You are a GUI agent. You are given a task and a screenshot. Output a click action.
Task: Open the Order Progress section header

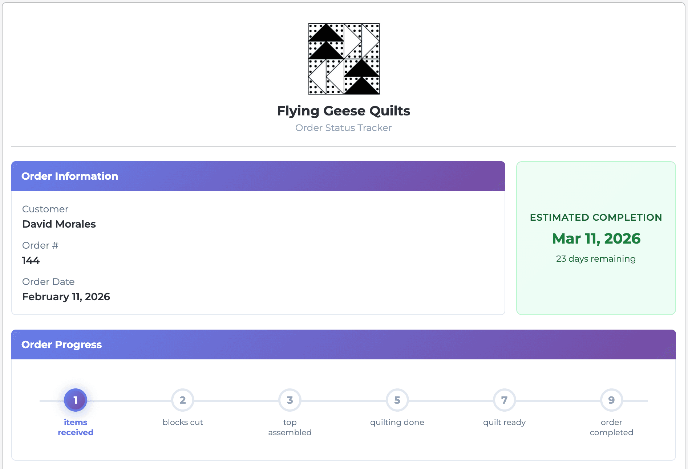pyautogui.click(x=62, y=344)
